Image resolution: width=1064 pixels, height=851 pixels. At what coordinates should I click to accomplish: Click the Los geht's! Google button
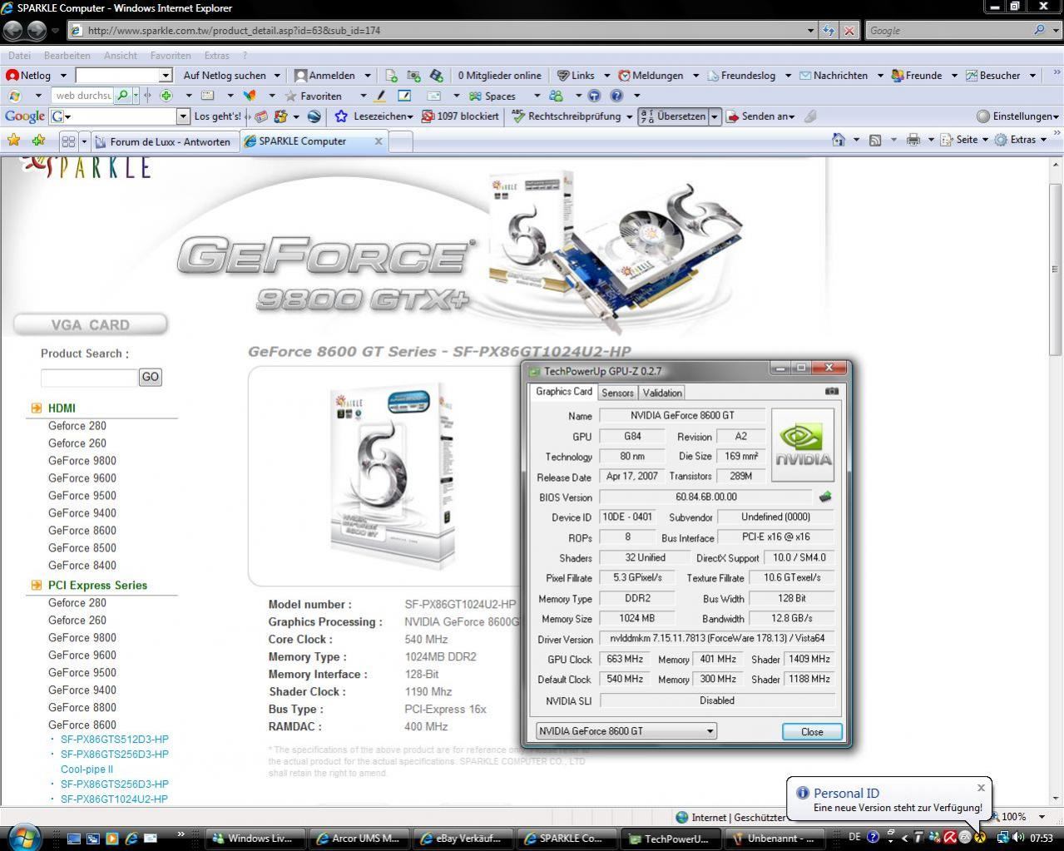click(x=217, y=116)
